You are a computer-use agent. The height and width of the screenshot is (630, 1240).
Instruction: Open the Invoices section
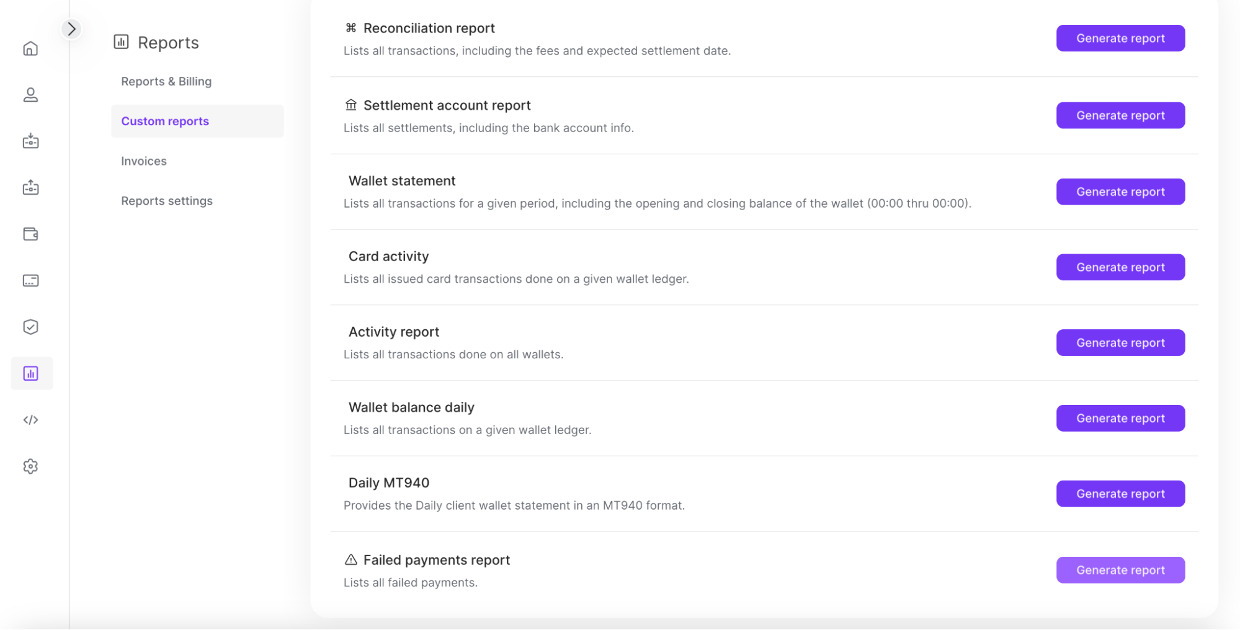click(143, 161)
